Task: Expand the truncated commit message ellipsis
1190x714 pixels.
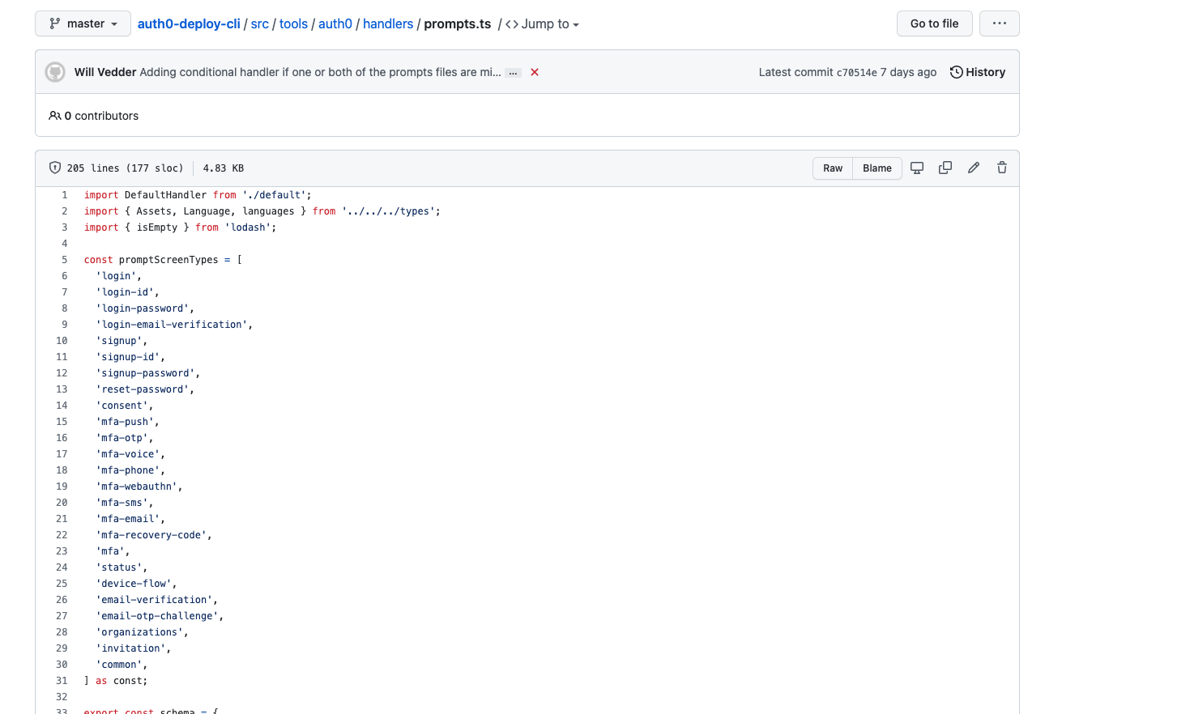Action: (x=513, y=72)
